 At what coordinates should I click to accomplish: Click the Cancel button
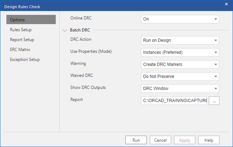coord(161,140)
